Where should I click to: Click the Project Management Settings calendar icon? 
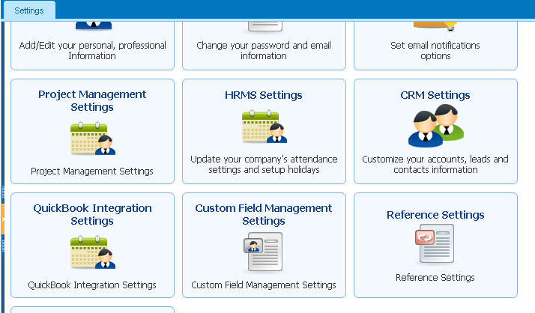click(93, 139)
